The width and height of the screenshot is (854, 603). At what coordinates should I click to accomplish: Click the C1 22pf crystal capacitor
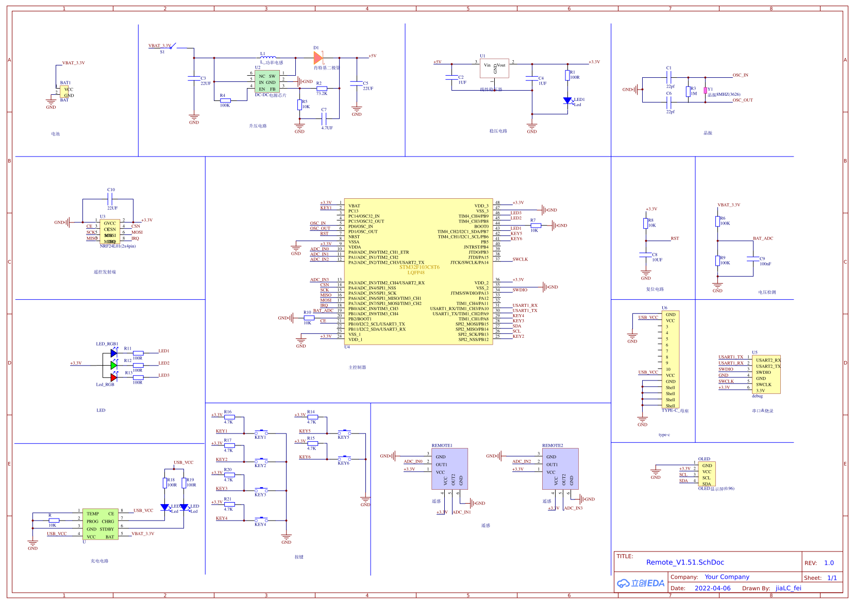pyautogui.click(x=669, y=77)
